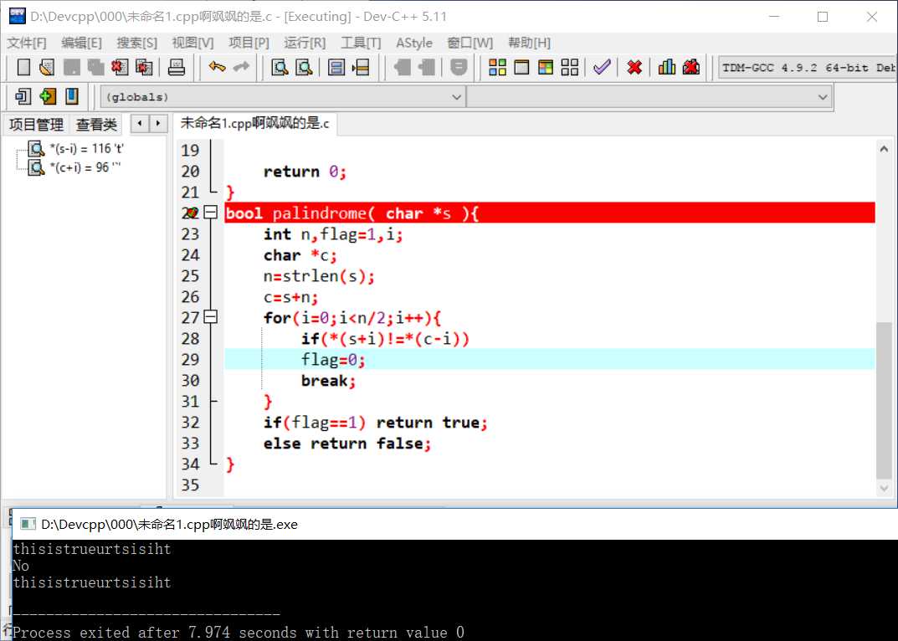Click the code line n=strlen(s);
Image resolution: width=898 pixels, height=641 pixels.
(x=319, y=276)
